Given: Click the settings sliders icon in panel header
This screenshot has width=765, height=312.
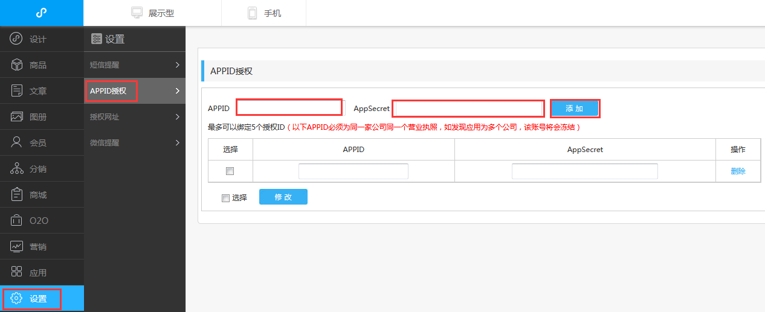Looking at the screenshot, I should pos(96,39).
